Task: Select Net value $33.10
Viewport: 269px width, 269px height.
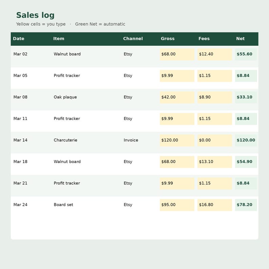Action: [x=246, y=97]
